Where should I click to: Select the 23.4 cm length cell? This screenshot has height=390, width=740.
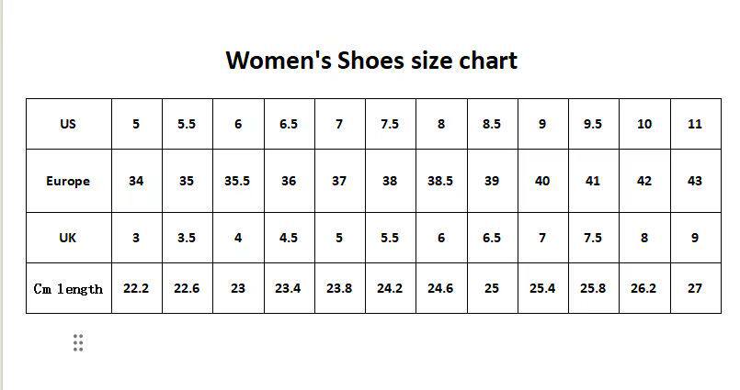click(288, 288)
